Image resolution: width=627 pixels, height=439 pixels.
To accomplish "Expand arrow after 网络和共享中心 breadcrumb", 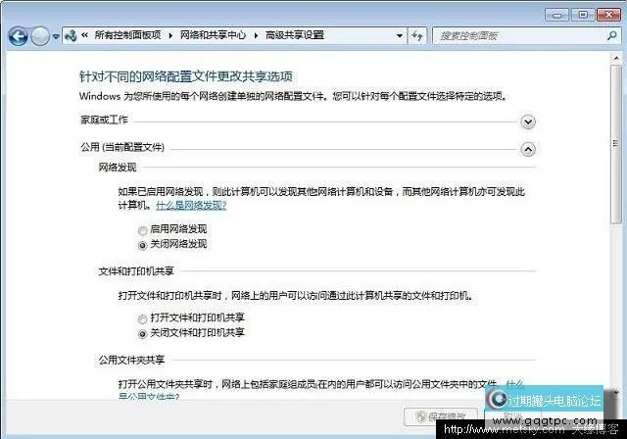I will pyautogui.click(x=256, y=35).
